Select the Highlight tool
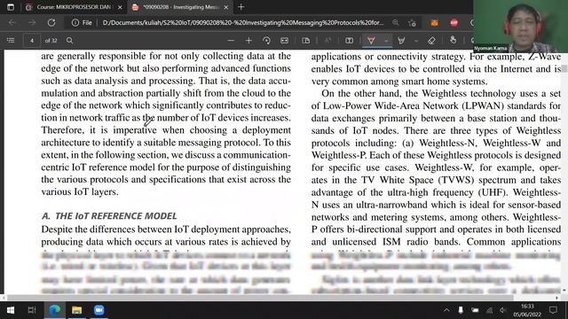 (401, 41)
